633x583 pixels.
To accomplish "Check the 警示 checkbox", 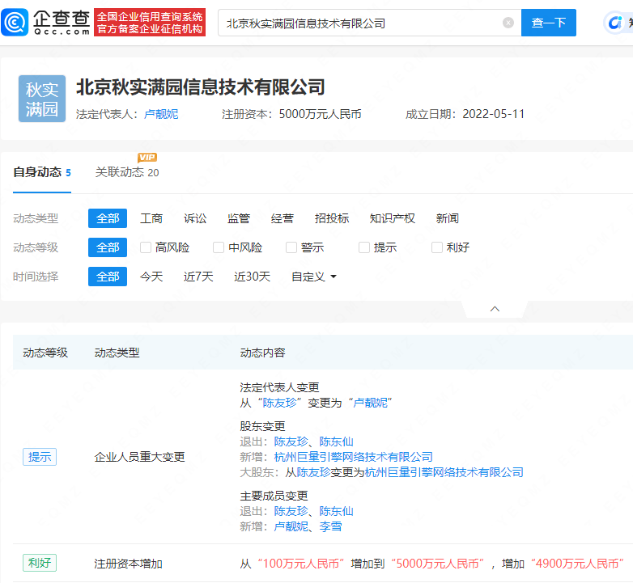I will [291, 247].
